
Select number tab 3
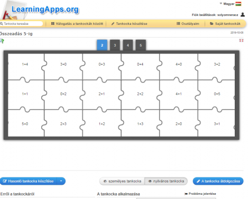[115, 45]
